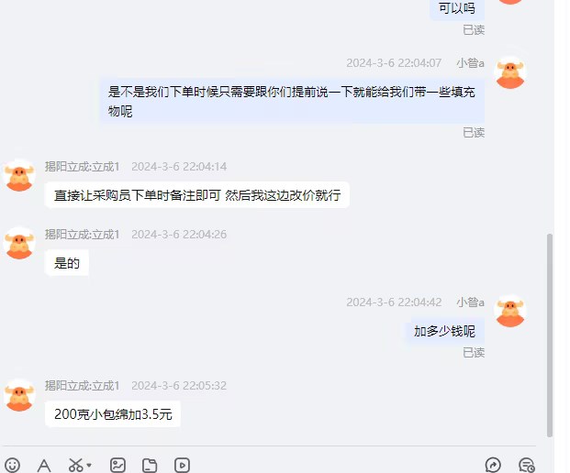Open font formatting with the A icon
This screenshot has height=473, width=570.
[44, 466]
